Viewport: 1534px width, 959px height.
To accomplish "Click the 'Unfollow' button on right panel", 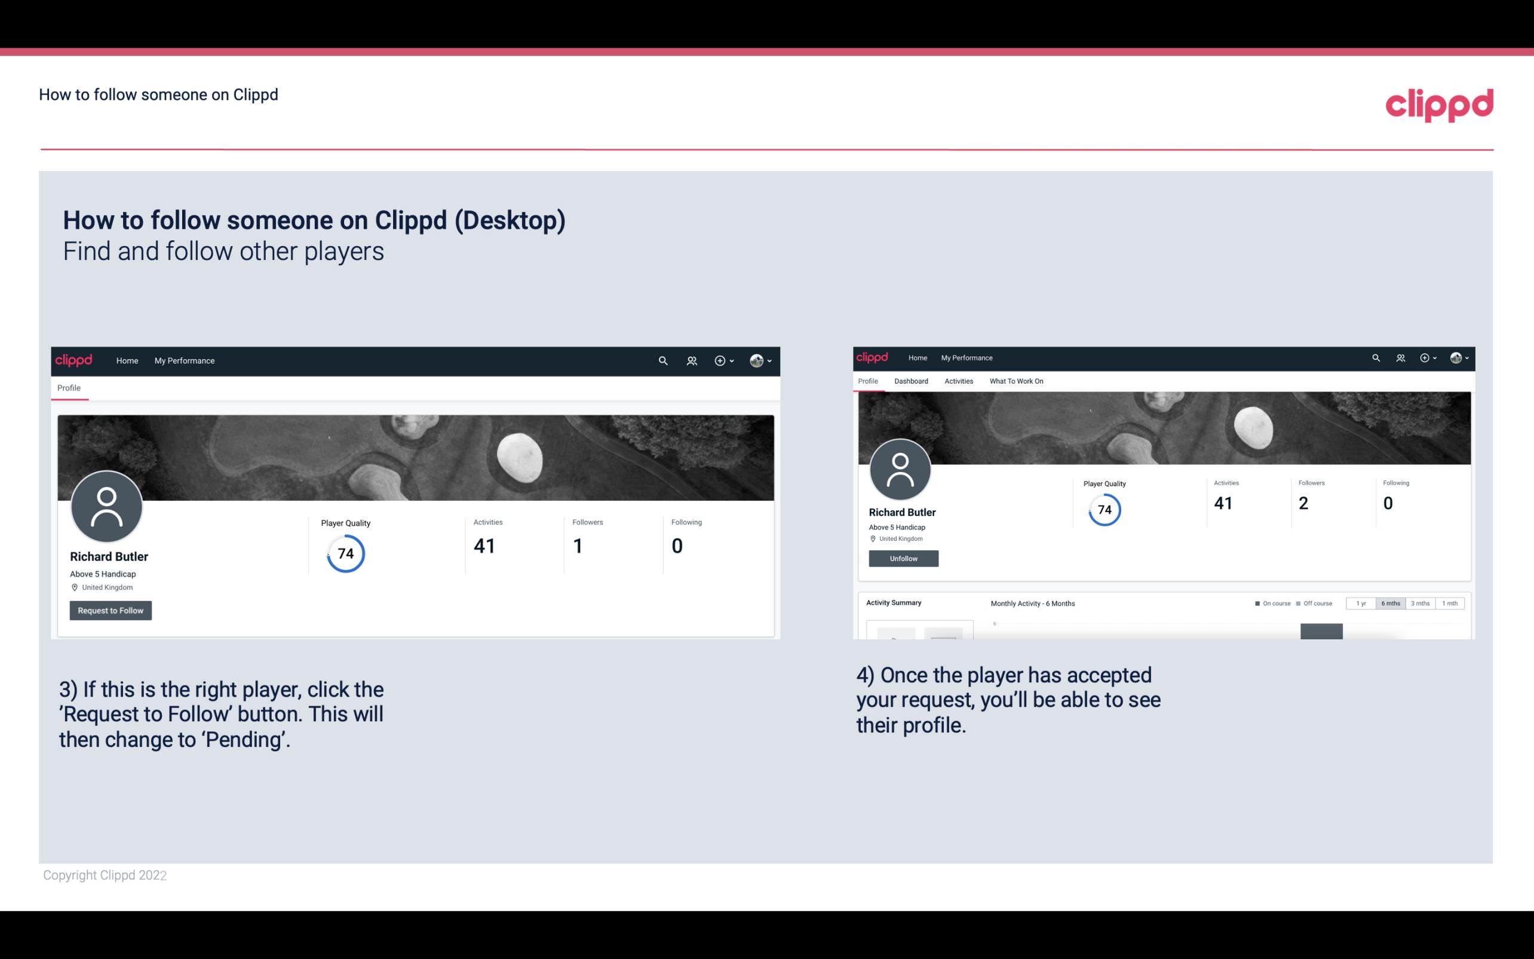I will pyautogui.click(x=903, y=558).
